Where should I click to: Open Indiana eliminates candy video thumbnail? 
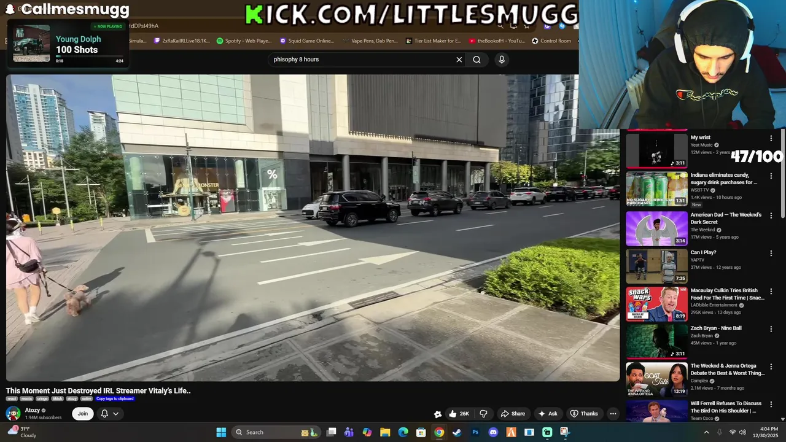coord(656,189)
